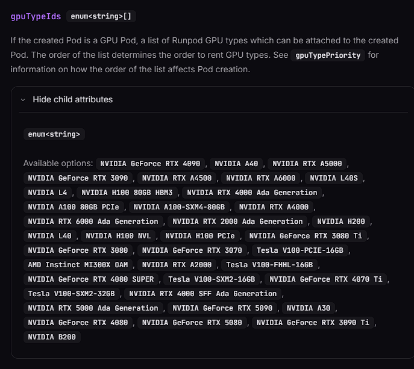Select the NVIDIA B200 option chip
The image size is (414, 369).
(x=52, y=337)
